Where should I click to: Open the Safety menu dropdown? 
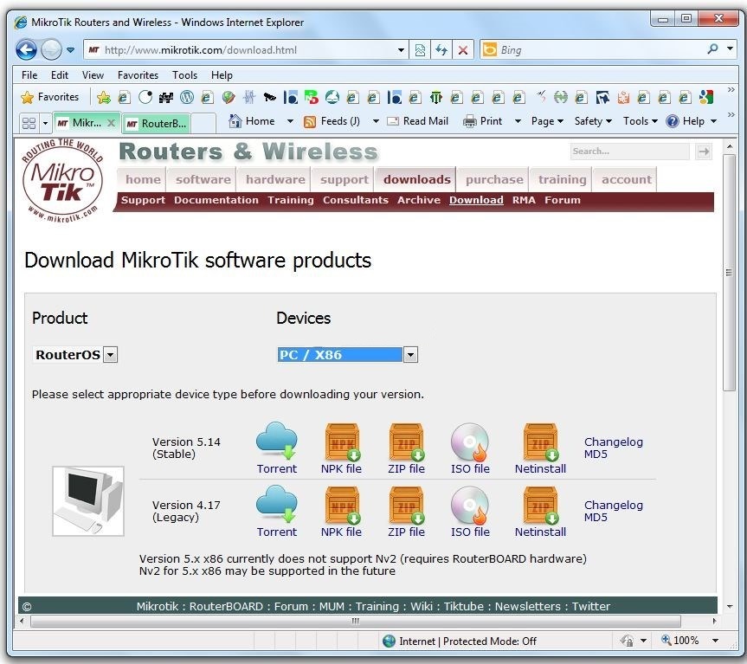pyautogui.click(x=593, y=121)
